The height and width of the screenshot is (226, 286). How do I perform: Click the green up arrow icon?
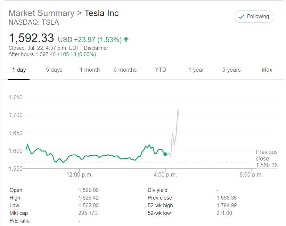pyautogui.click(x=126, y=40)
